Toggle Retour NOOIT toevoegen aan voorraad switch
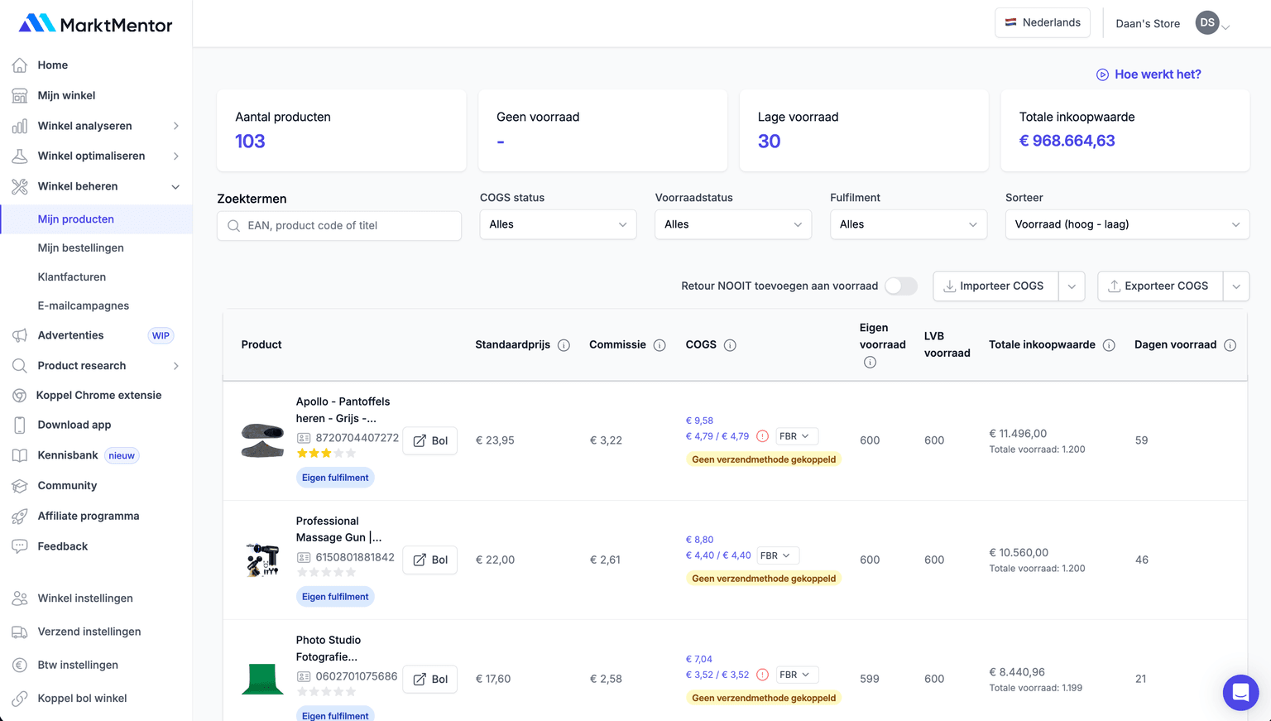Viewport: 1271px width, 721px height. click(900, 286)
